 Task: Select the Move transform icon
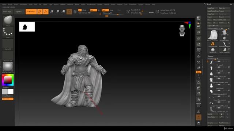click(x=52, y=12)
